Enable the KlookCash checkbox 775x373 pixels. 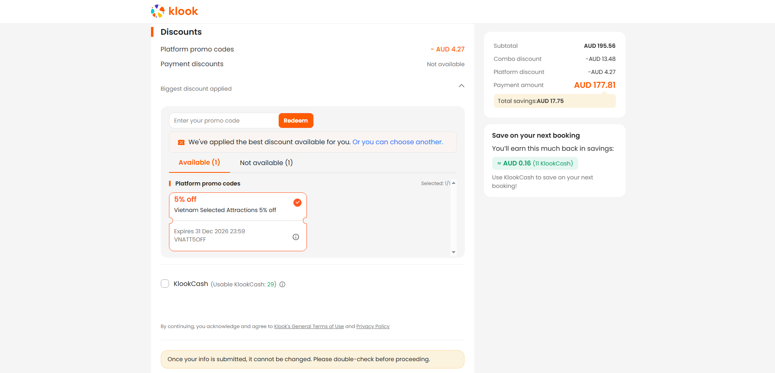point(165,284)
